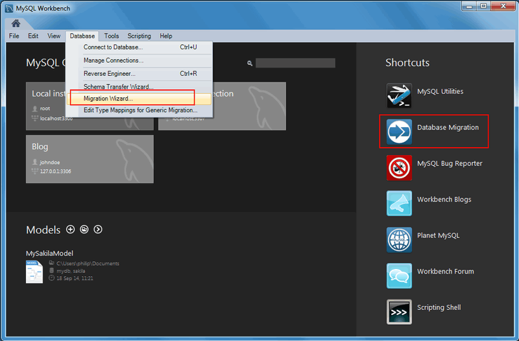Click the 127.0.0.1:3306 host text

point(56,171)
